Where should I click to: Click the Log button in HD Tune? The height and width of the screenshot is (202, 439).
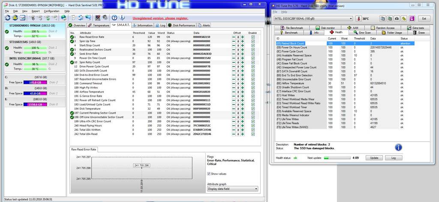coord(394,158)
